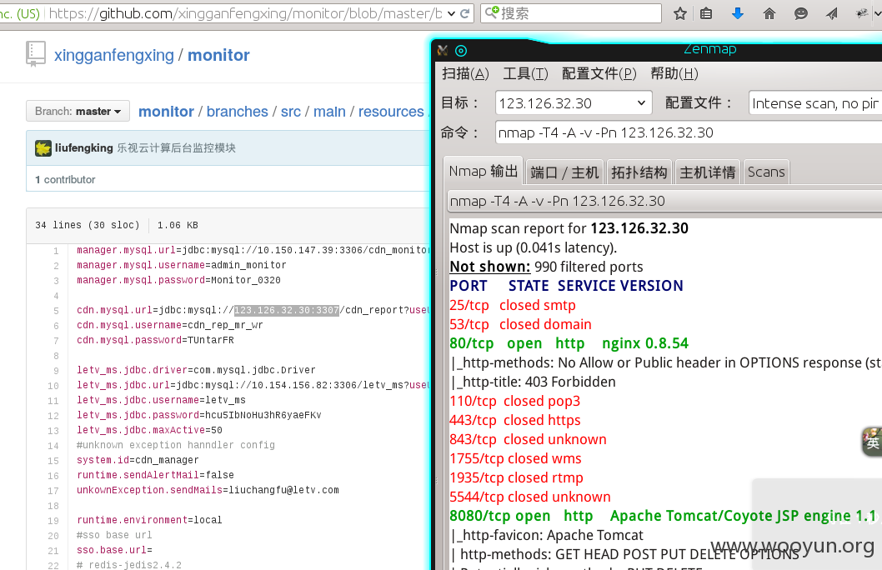The image size is (882, 570).
Task: Click the home icon in browser toolbar
Action: click(769, 13)
